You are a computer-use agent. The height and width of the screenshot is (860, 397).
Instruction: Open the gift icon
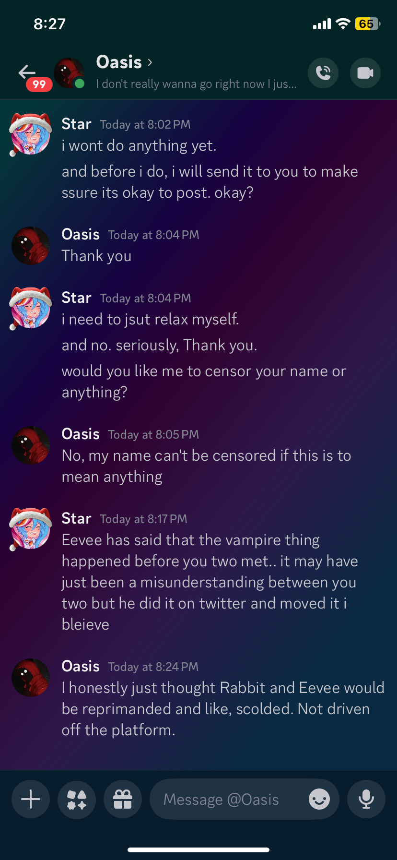(123, 800)
